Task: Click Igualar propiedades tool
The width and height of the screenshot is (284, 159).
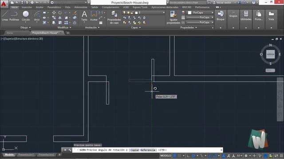Action: pyautogui.click(x=174, y=17)
